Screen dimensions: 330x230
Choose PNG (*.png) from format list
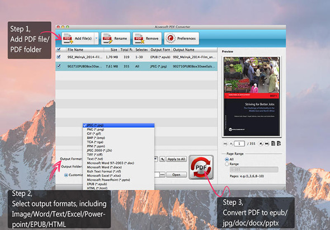click(119, 129)
